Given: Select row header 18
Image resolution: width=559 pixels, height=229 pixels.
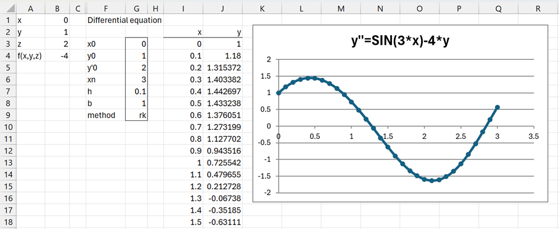Looking at the screenshot, I should (8, 223).
